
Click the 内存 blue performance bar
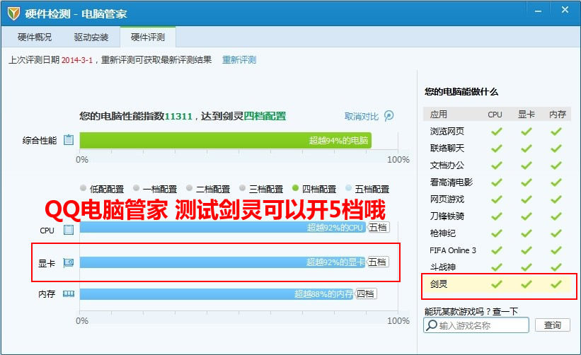pyautogui.click(x=217, y=294)
